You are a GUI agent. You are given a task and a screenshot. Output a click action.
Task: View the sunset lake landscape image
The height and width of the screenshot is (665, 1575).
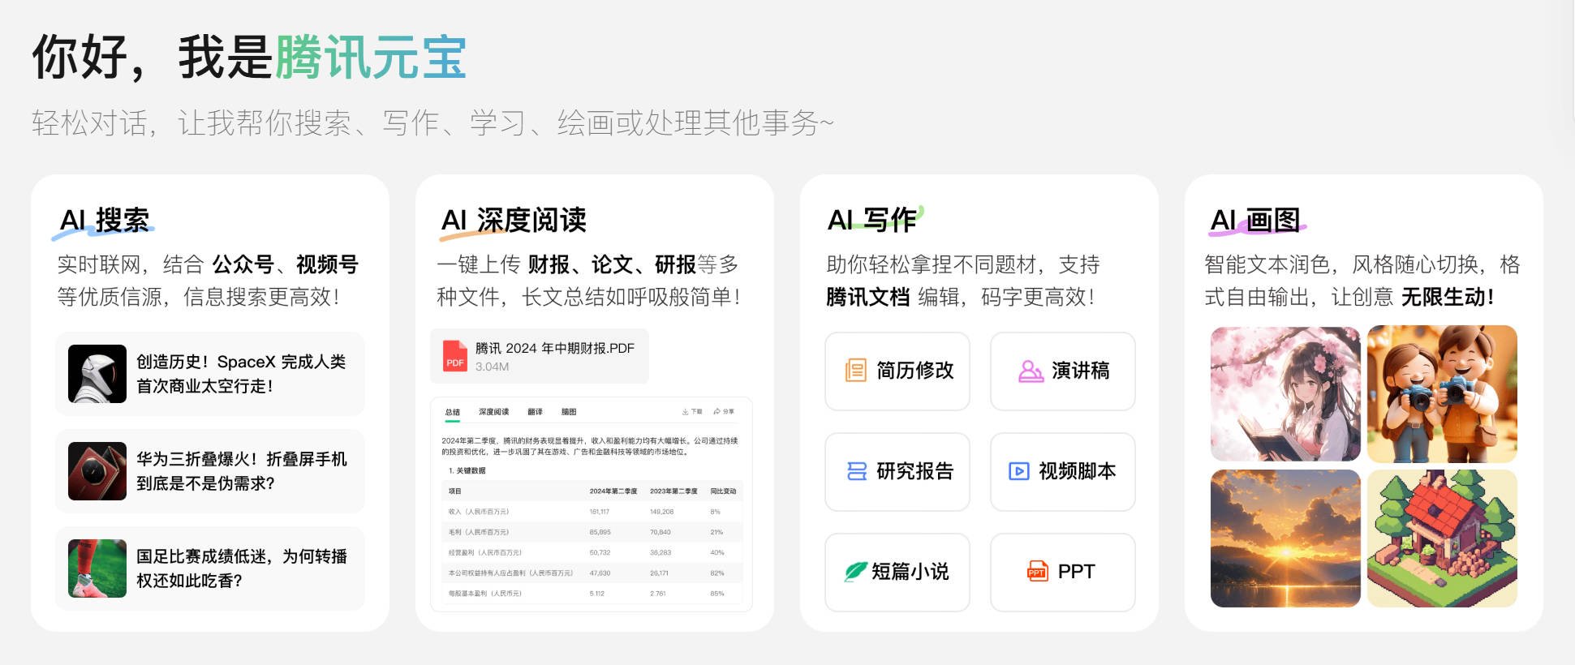tap(1285, 538)
